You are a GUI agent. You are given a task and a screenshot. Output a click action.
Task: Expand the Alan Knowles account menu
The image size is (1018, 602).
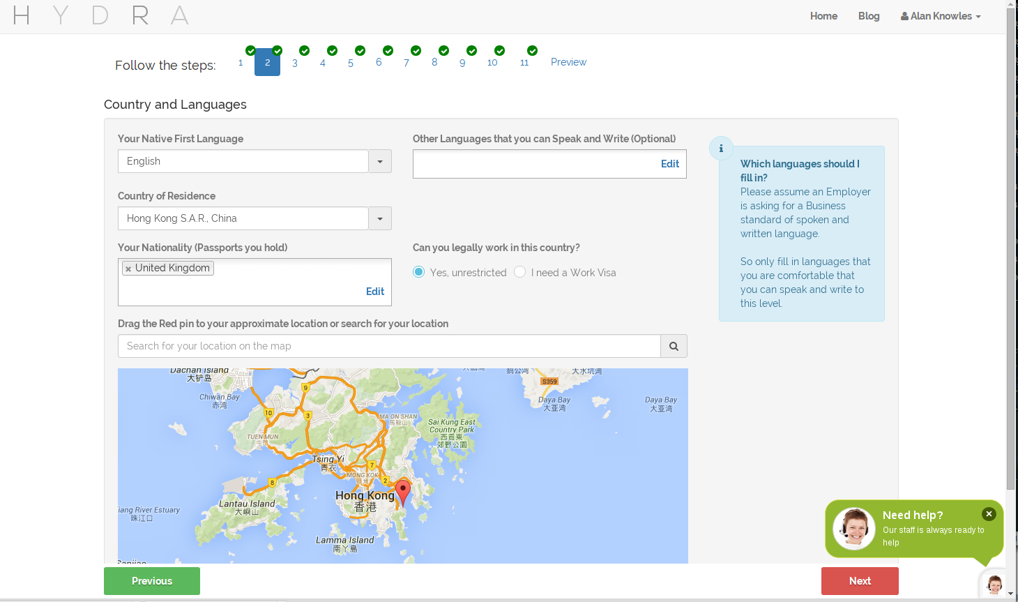(x=941, y=16)
